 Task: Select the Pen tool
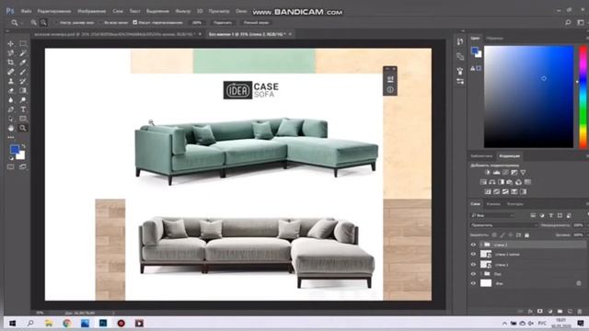tap(10, 109)
